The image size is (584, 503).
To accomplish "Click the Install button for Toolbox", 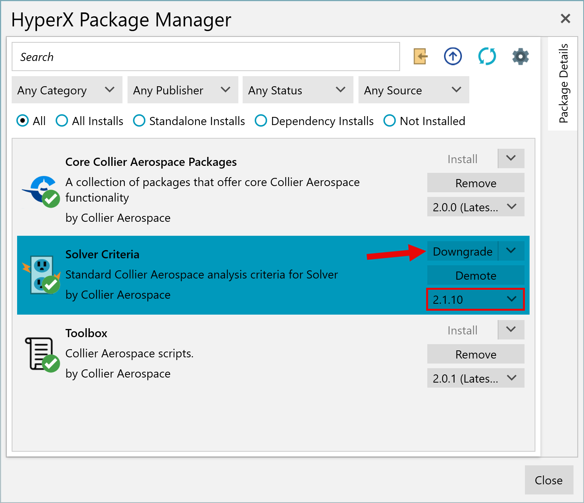I will (x=462, y=330).
